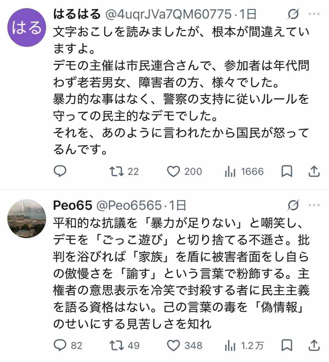The height and width of the screenshot is (362, 329).
Task: Share はるはる's post
Action: click(x=314, y=171)
